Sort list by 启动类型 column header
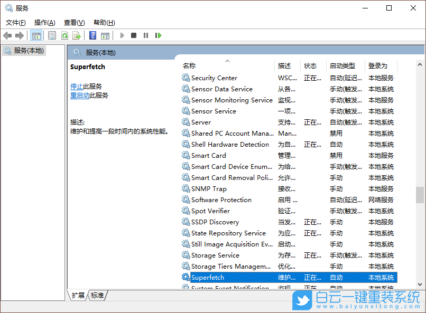The image size is (426, 313). point(342,66)
